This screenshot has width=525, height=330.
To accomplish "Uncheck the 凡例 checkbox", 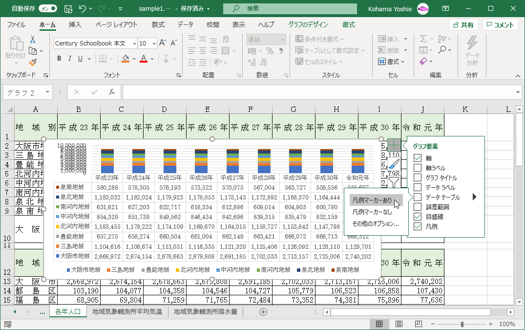I will tap(418, 226).
